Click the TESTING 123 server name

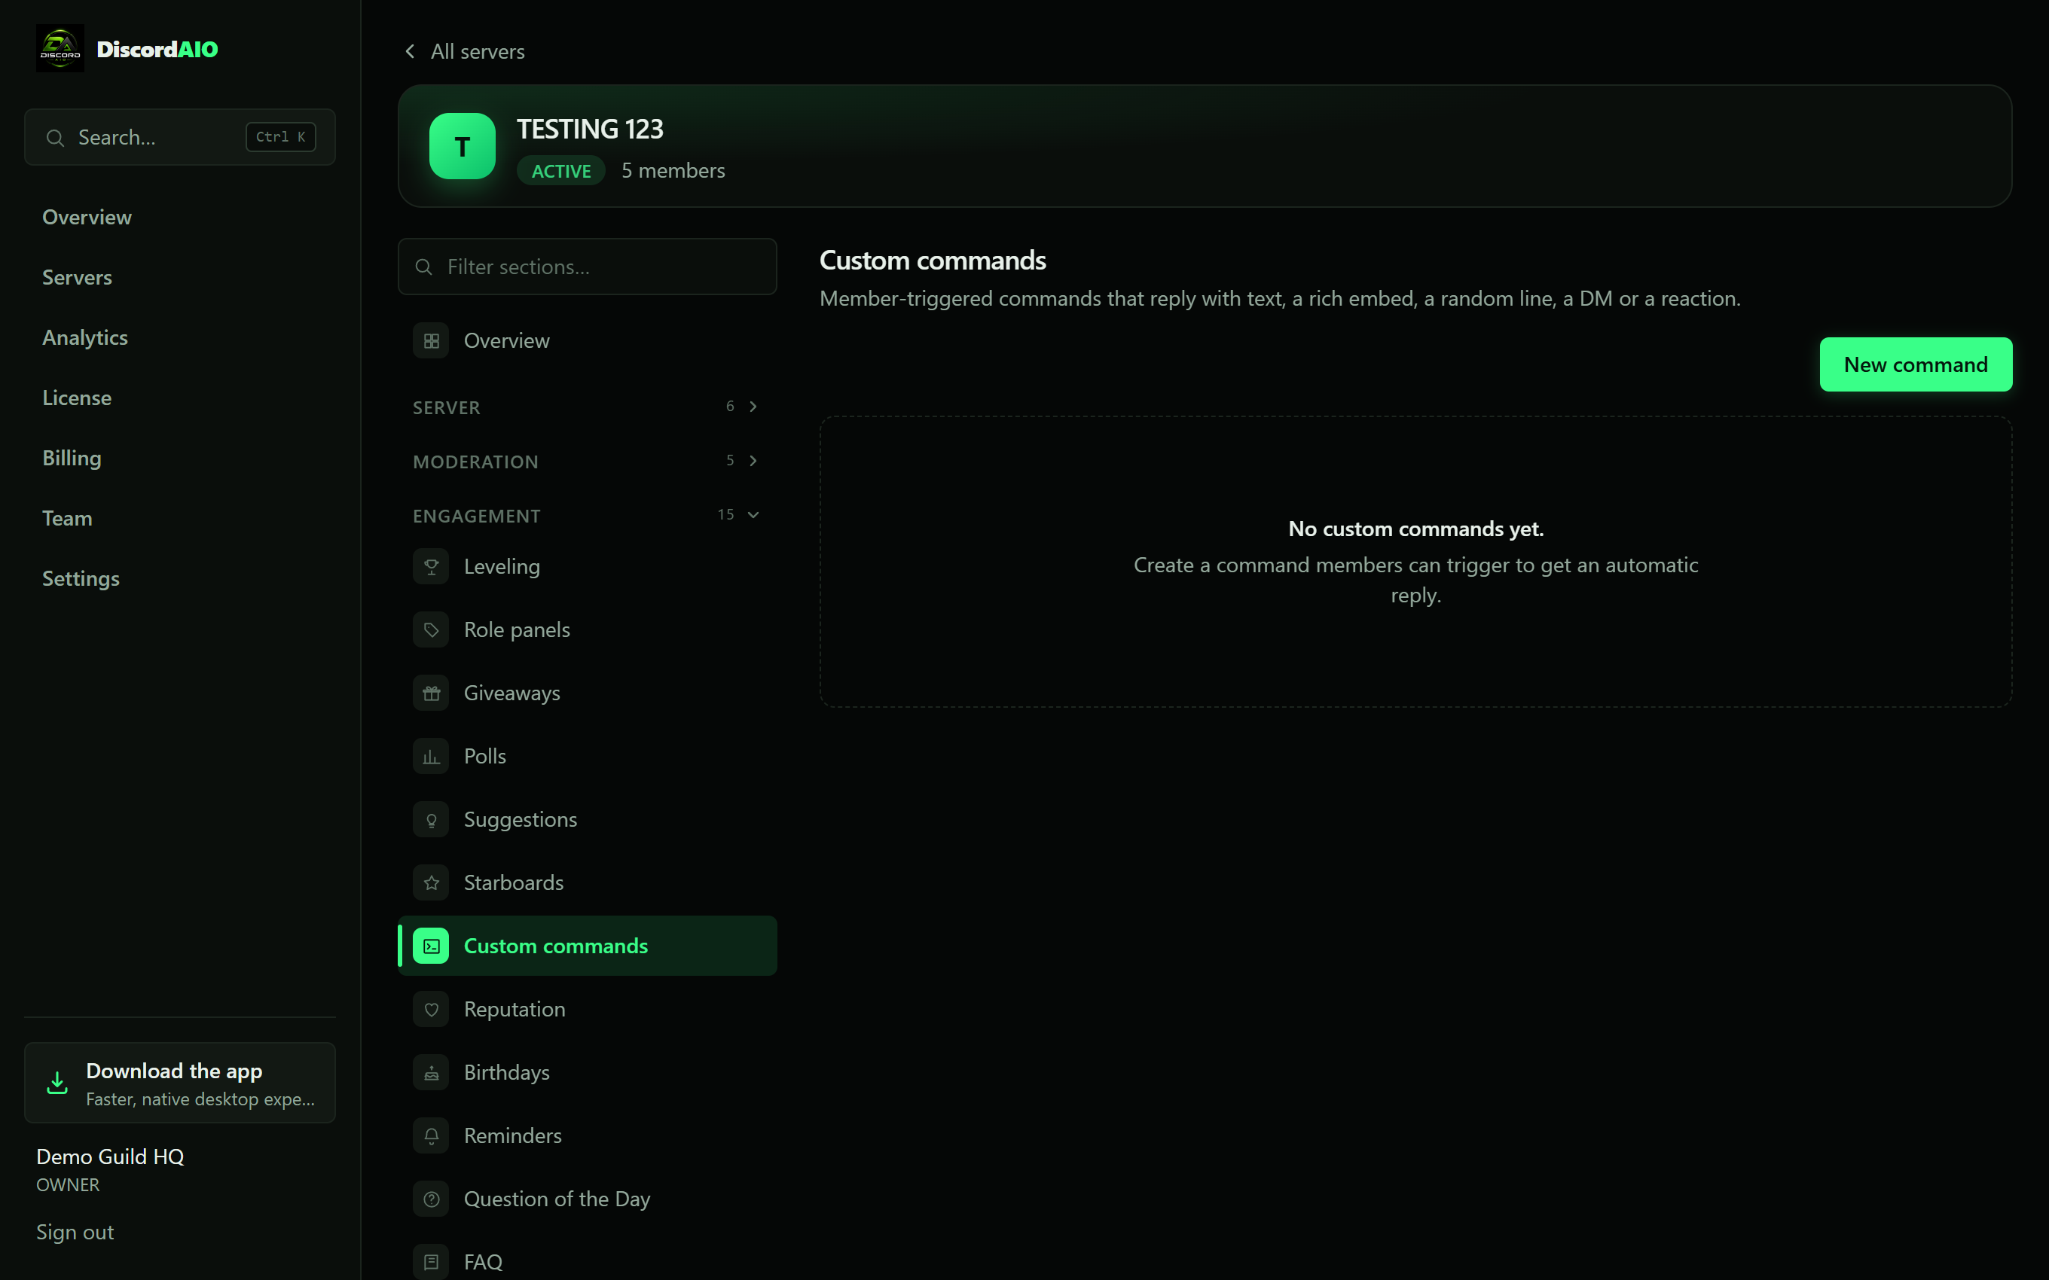coord(589,129)
